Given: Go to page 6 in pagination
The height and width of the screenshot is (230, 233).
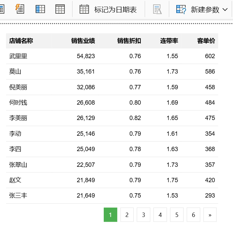Looking at the screenshot, I should (193, 215).
